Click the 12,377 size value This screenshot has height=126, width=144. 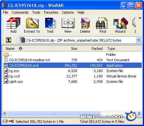point(72,76)
